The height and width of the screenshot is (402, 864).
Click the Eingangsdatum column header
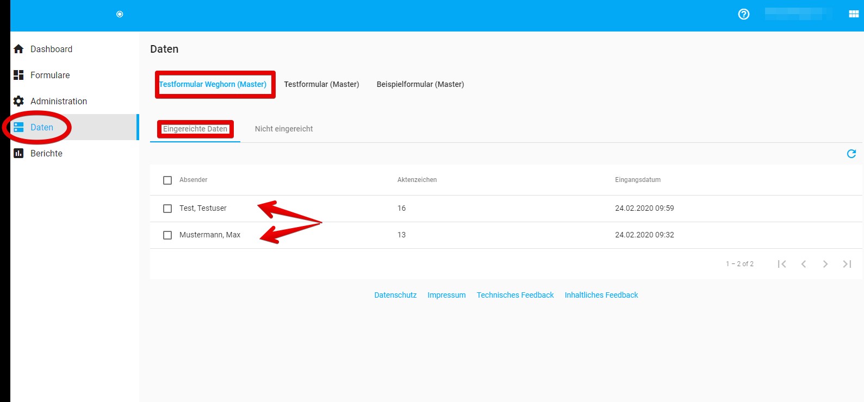[638, 180]
